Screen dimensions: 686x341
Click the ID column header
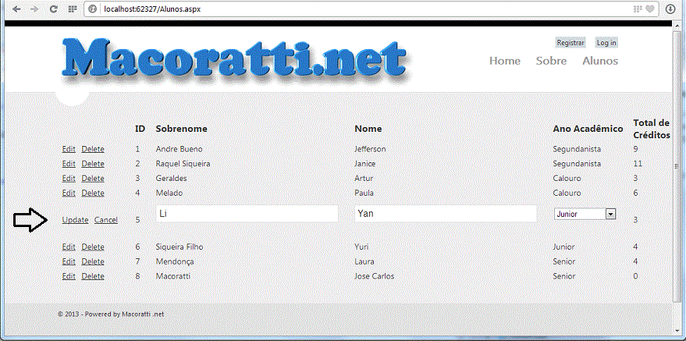pos(140,129)
